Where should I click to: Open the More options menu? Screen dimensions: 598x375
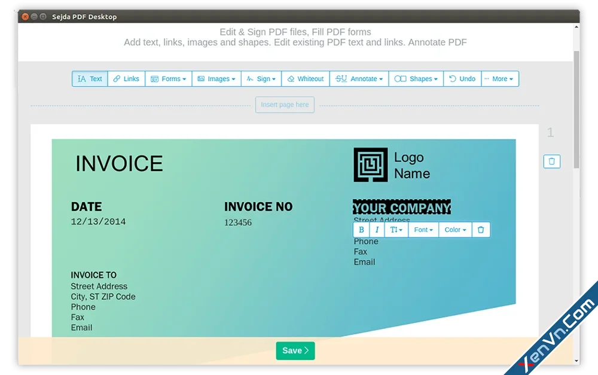[x=500, y=78]
